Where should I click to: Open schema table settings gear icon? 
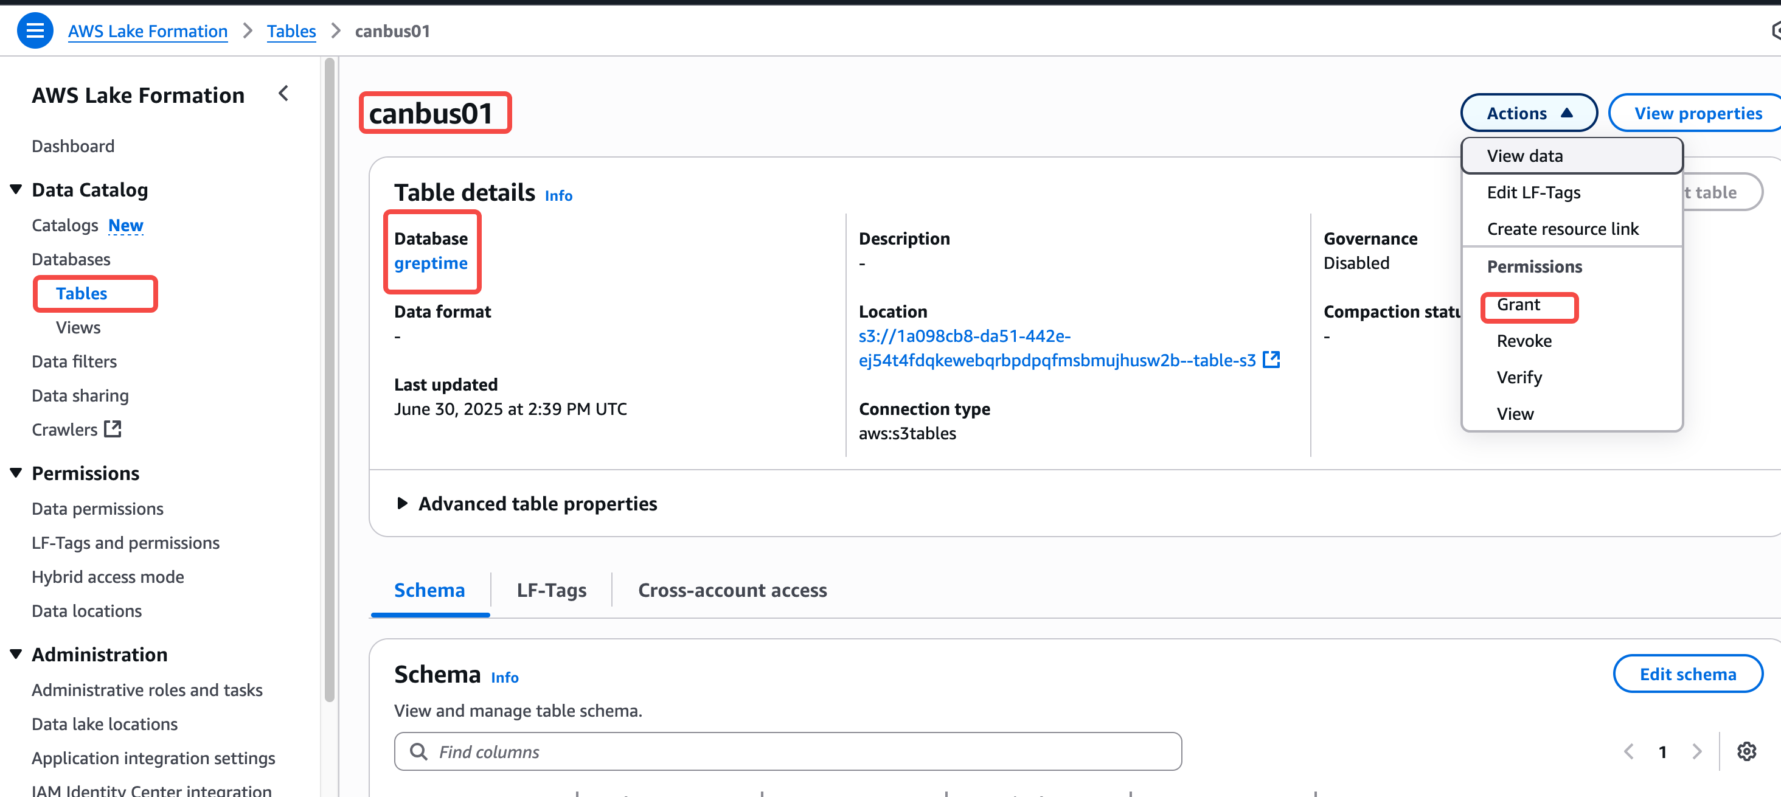pyautogui.click(x=1746, y=751)
